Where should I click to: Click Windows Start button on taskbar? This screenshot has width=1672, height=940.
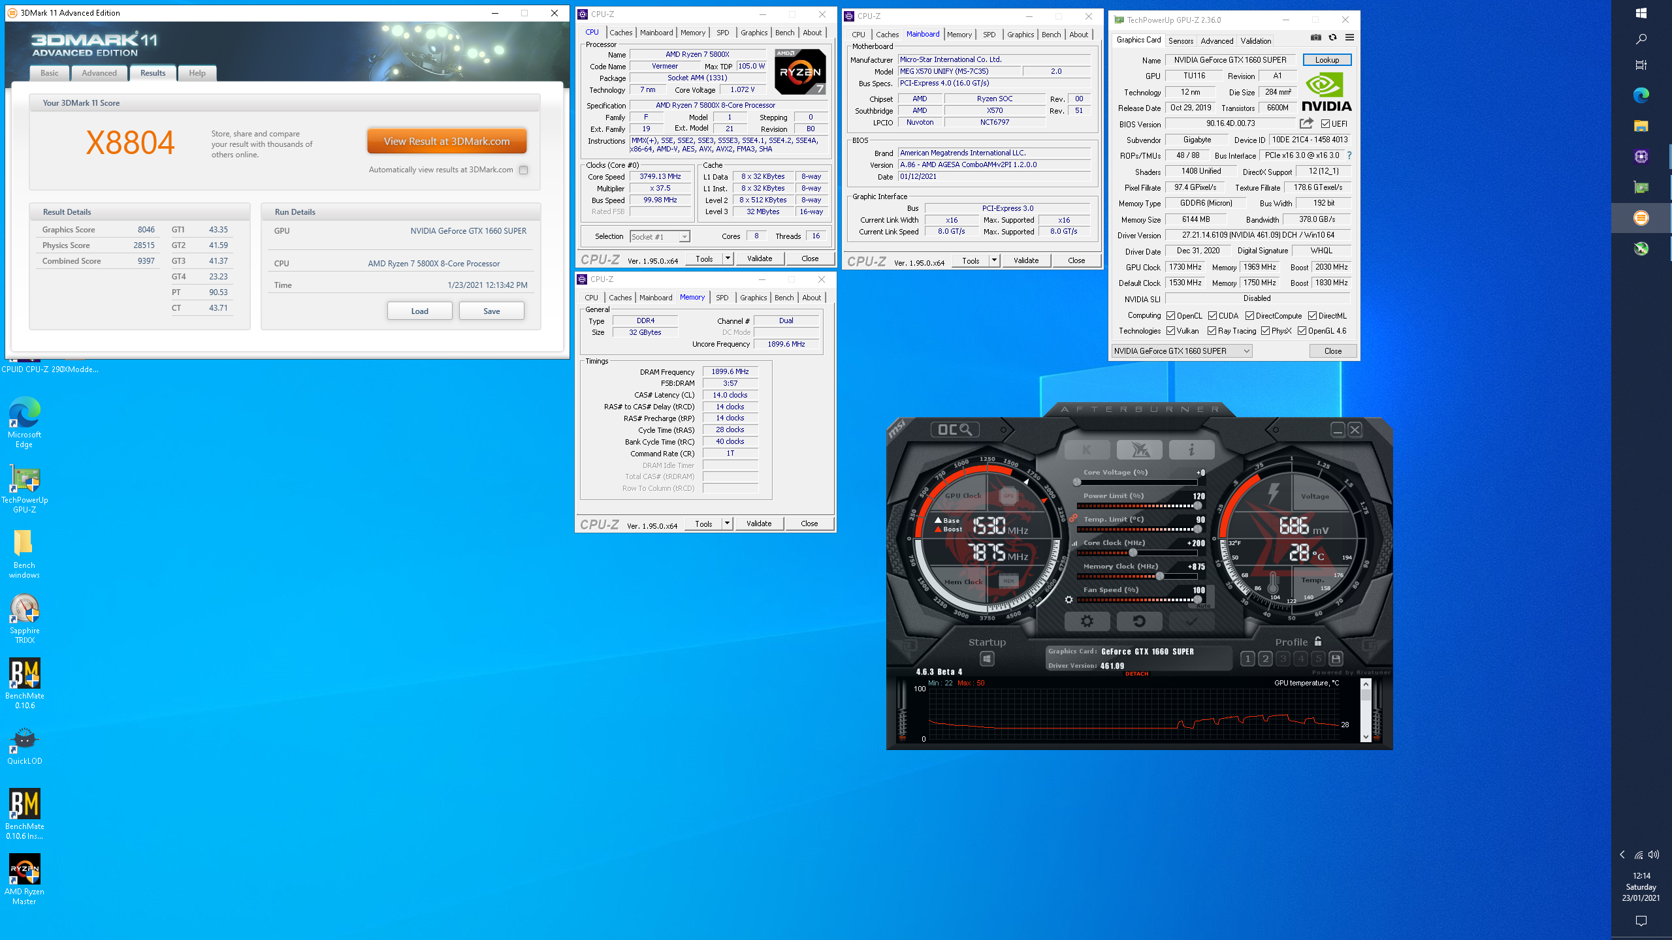(1641, 13)
